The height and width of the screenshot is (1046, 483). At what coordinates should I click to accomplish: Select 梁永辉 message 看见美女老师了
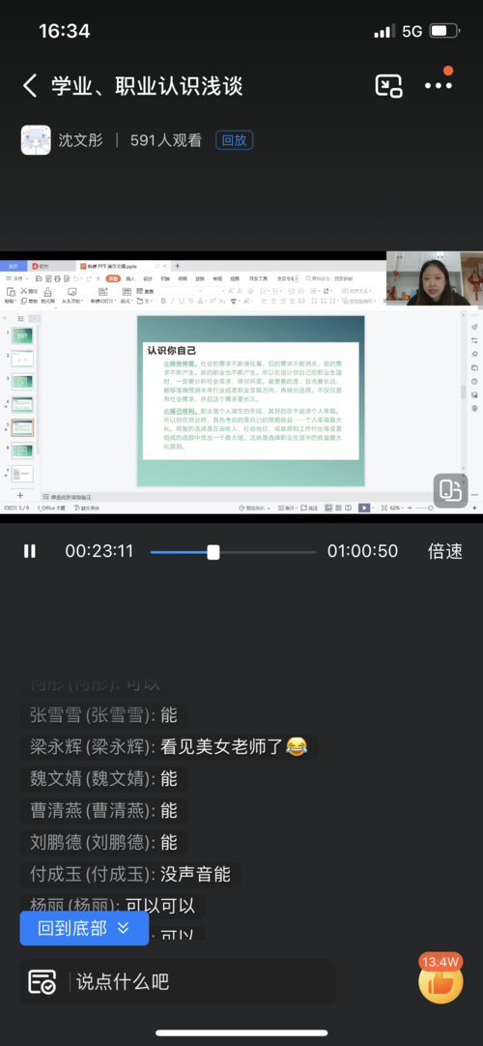[169, 746]
